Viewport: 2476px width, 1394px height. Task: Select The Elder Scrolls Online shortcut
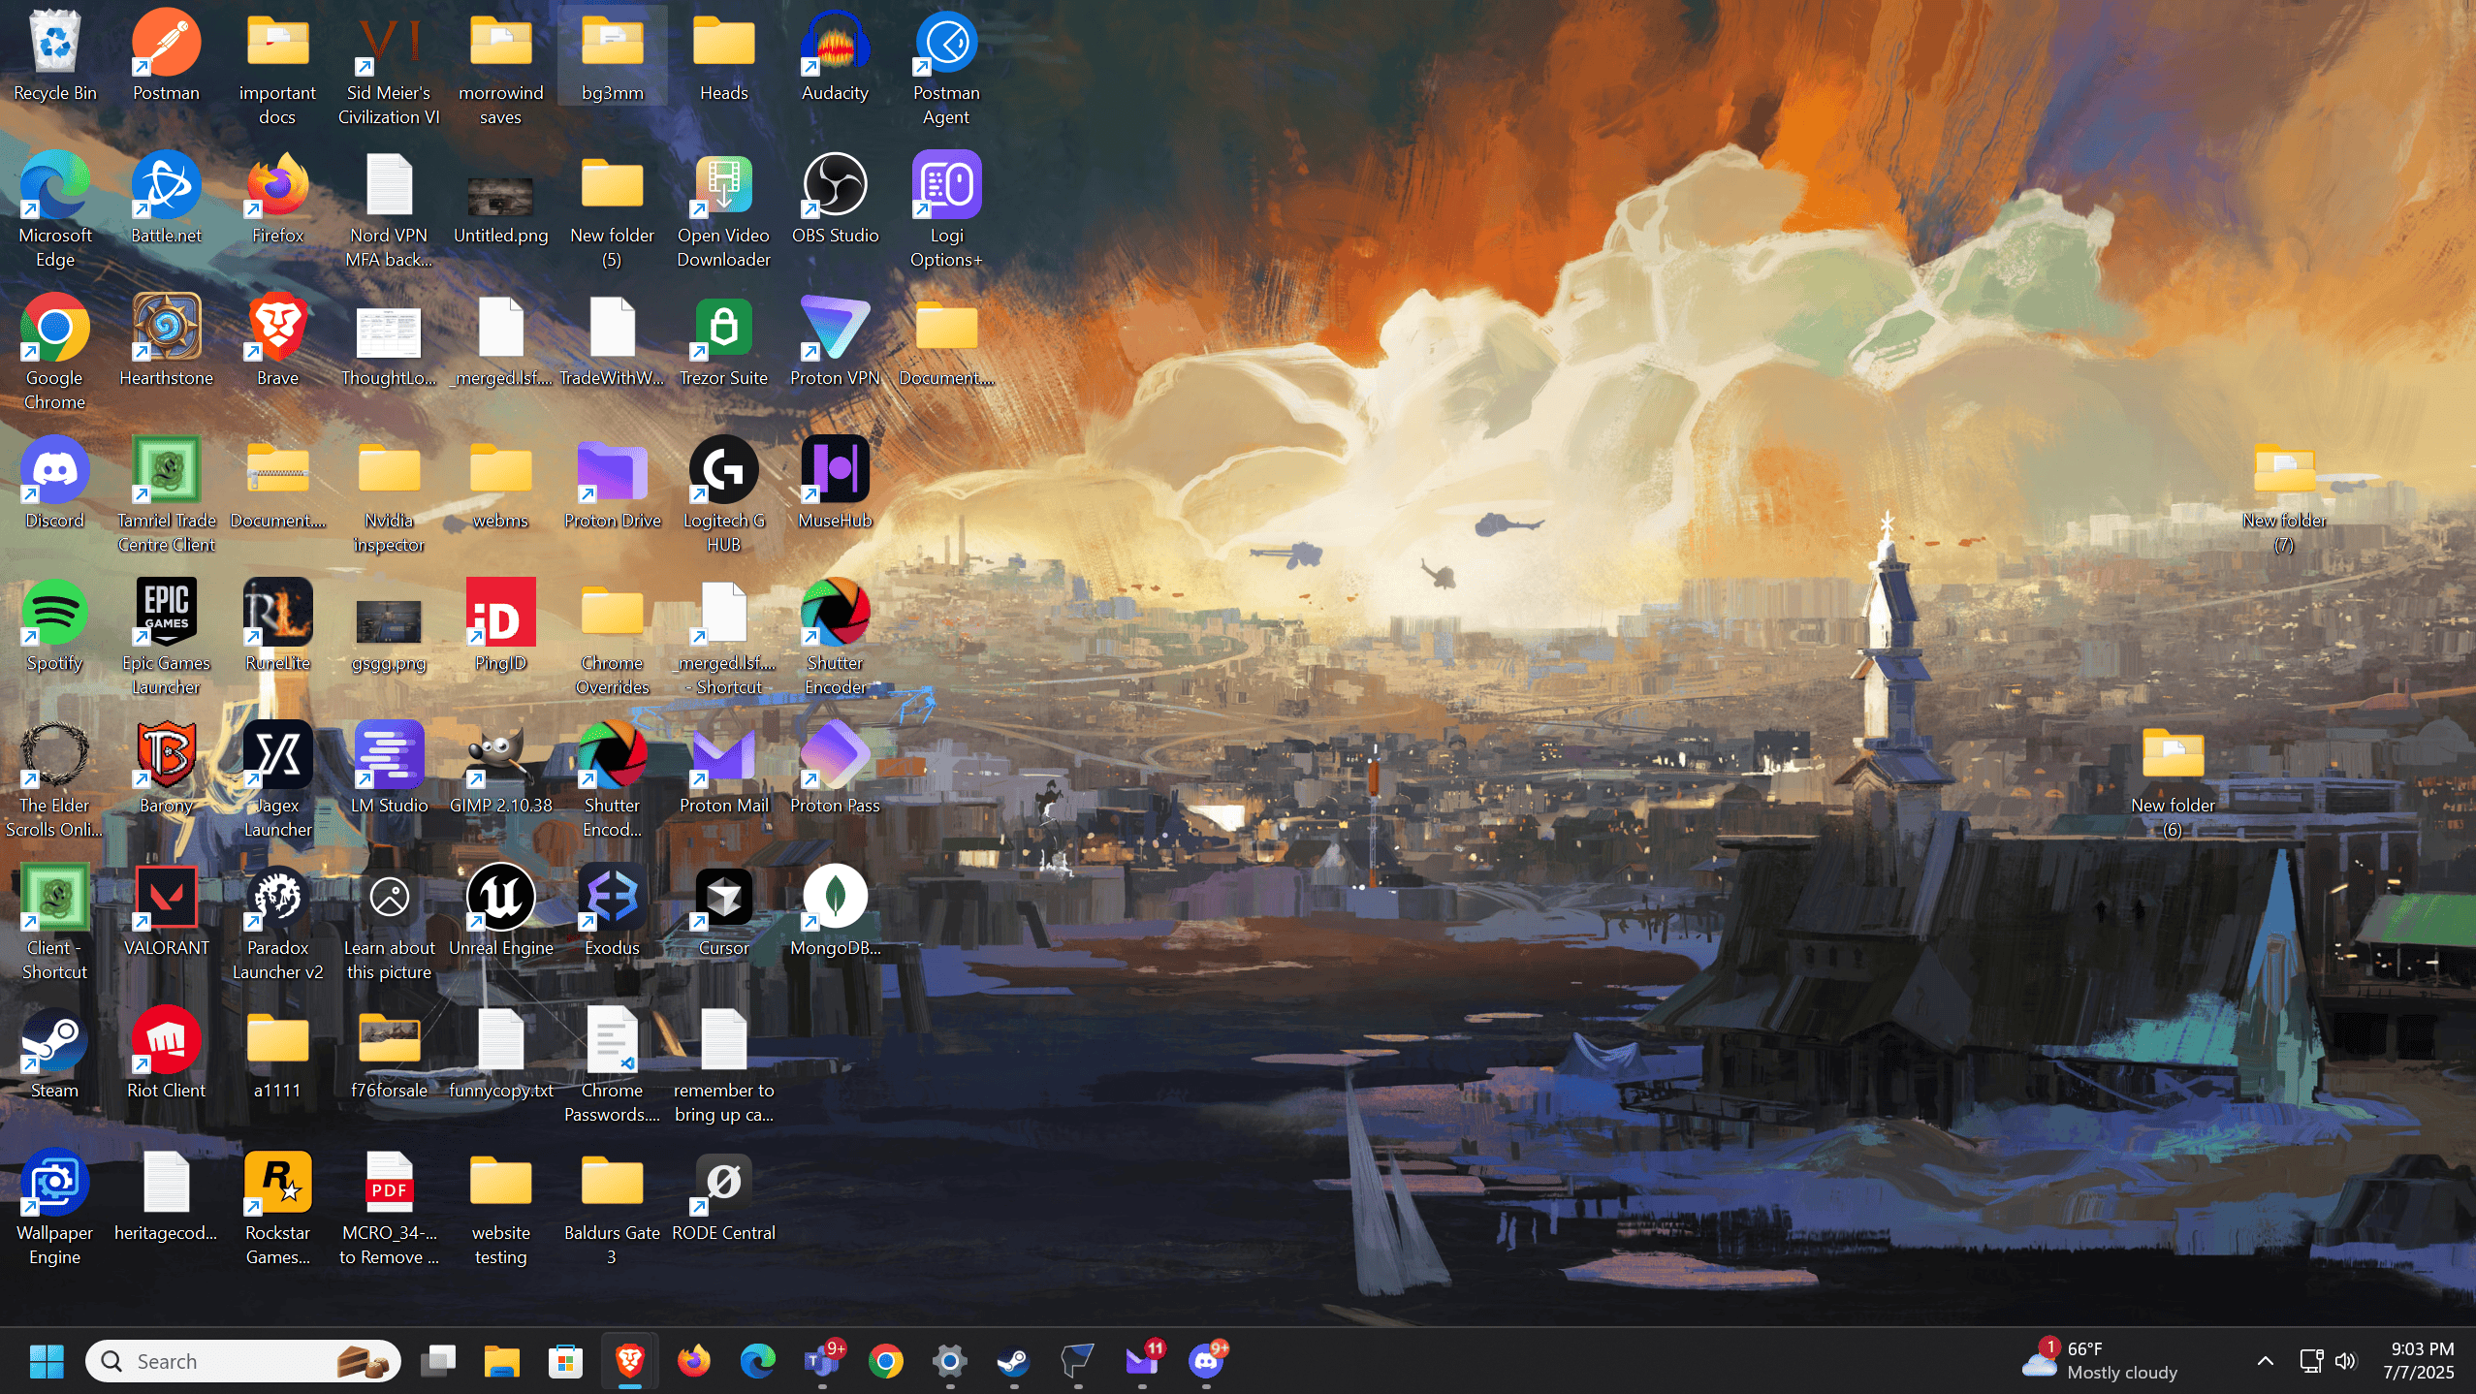click(x=55, y=780)
